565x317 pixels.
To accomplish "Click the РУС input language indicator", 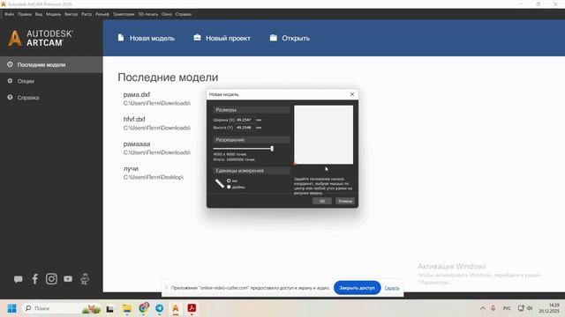I will tap(507, 308).
